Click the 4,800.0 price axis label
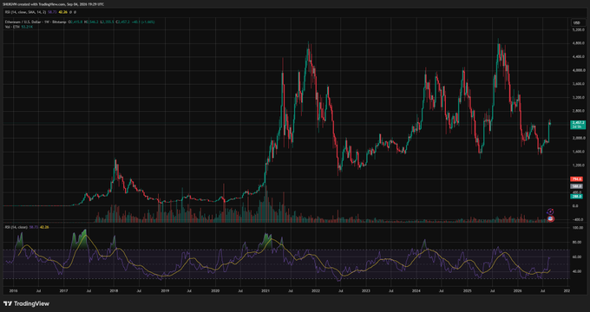590x312 pixels. 579,42
